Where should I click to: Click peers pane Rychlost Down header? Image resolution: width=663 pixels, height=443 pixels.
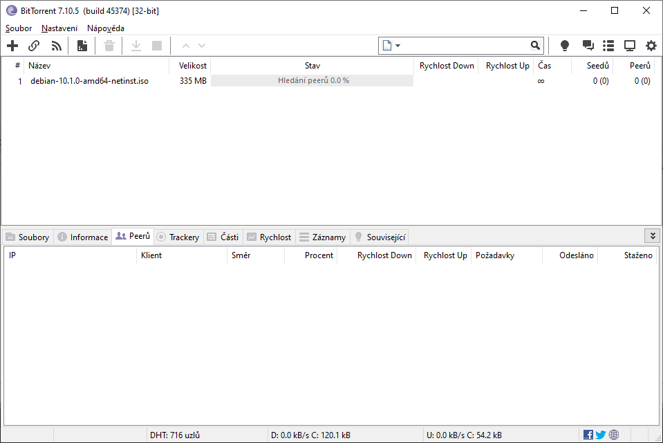point(376,255)
